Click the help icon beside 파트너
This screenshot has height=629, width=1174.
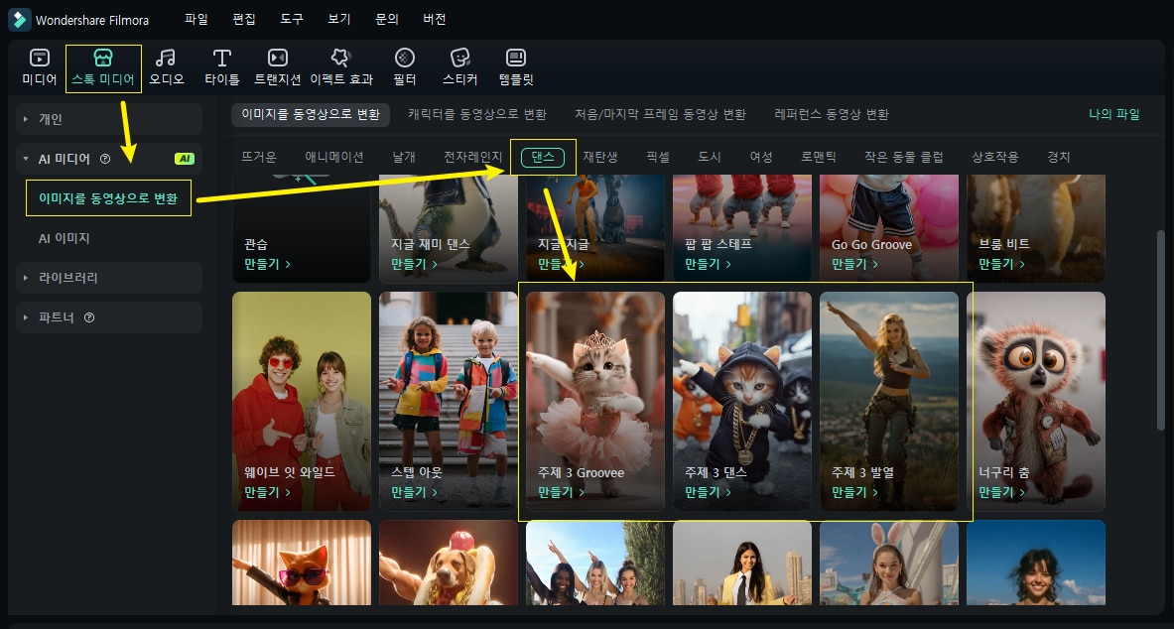[x=89, y=317]
